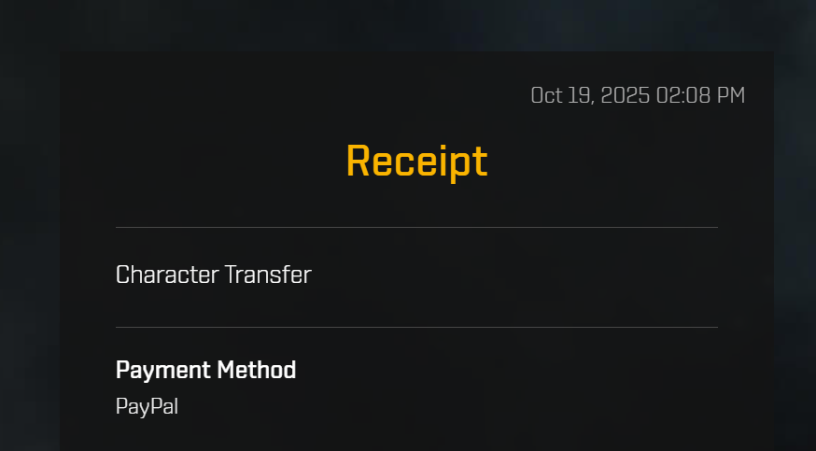Click the blurred background right of receipt panel
Viewport: 816px width, 451px height.
click(795, 249)
